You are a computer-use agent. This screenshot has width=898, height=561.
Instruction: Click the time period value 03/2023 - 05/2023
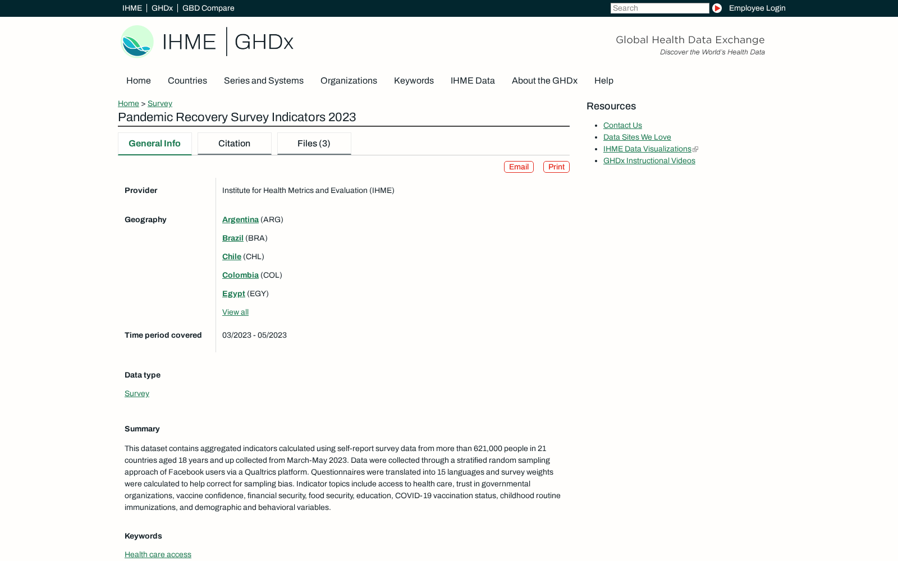pos(254,335)
